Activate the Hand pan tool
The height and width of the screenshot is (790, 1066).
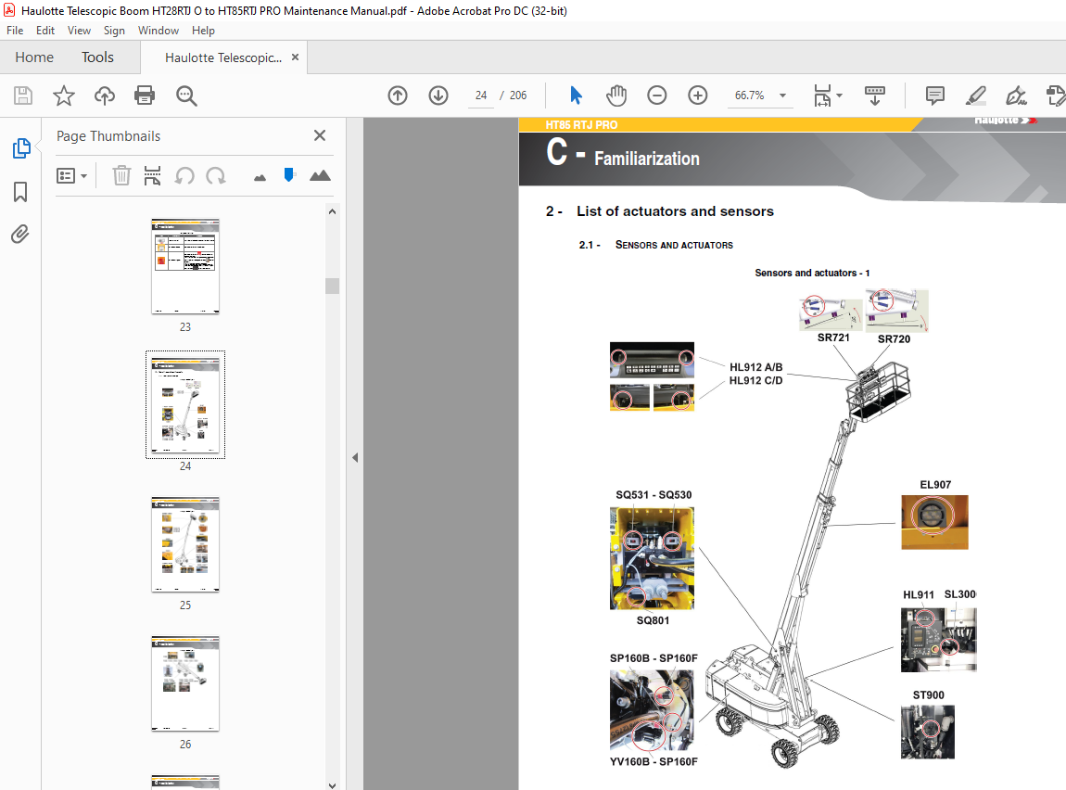click(616, 96)
